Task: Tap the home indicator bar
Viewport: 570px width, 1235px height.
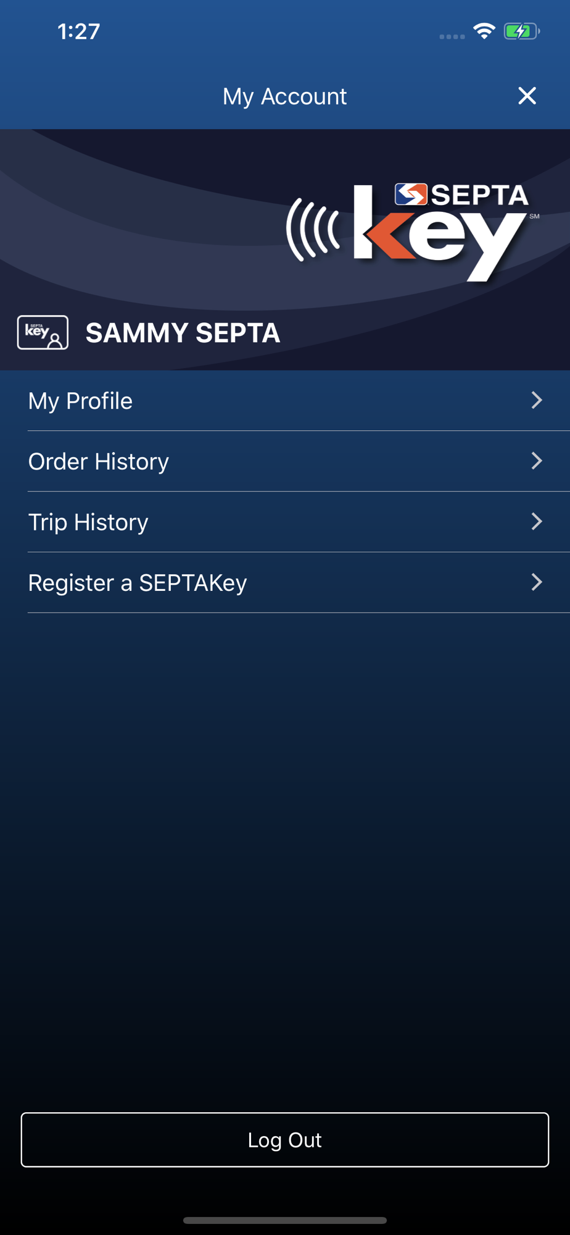Action: point(284,1220)
